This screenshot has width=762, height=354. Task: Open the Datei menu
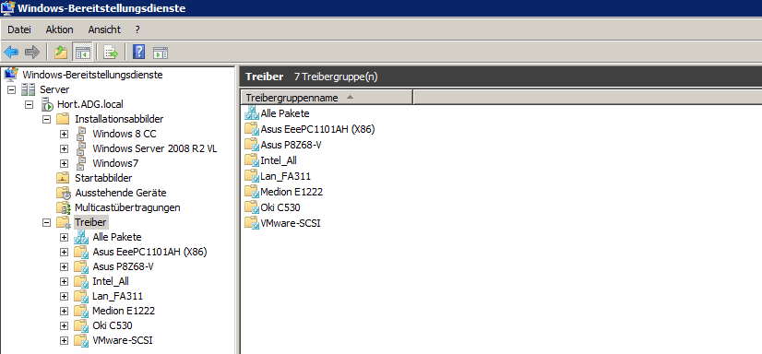[x=19, y=29]
